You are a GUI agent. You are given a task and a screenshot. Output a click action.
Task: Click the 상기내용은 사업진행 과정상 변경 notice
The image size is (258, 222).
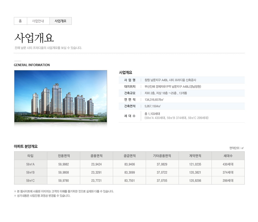click(x=42, y=196)
